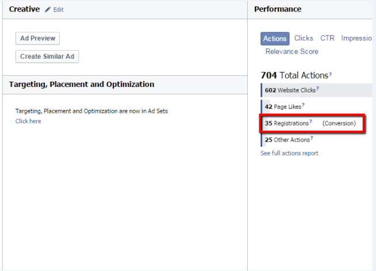
Task: Show the help tooltip for Other Actions
Action: (312, 139)
